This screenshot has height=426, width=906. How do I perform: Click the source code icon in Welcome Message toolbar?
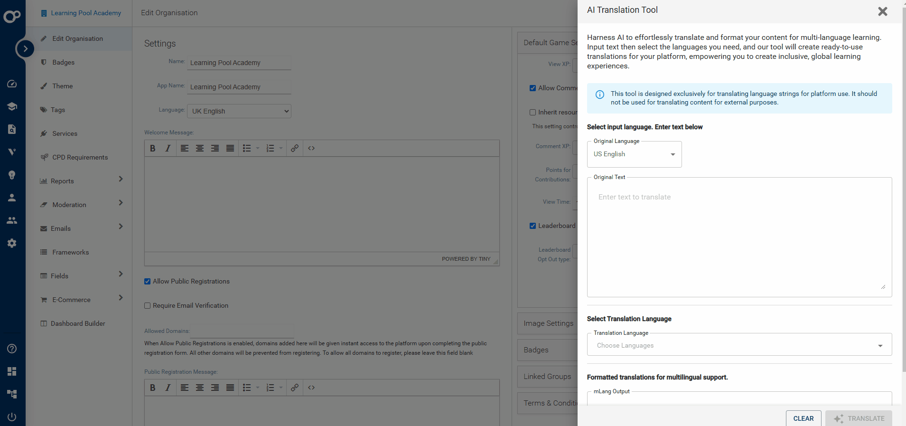click(x=311, y=148)
